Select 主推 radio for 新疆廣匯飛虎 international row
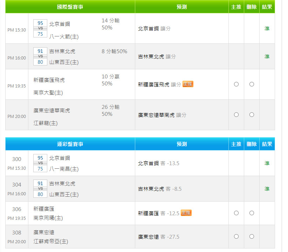The image size is (288, 252). click(x=236, y=84)
